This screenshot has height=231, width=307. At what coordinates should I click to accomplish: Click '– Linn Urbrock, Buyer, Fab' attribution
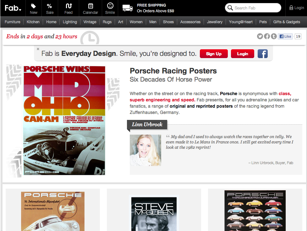[x=271, y=163]
